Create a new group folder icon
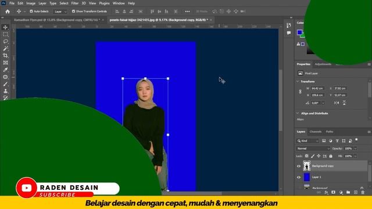The image size is (372, 209). pyautogui.click(x=348, y=192)
